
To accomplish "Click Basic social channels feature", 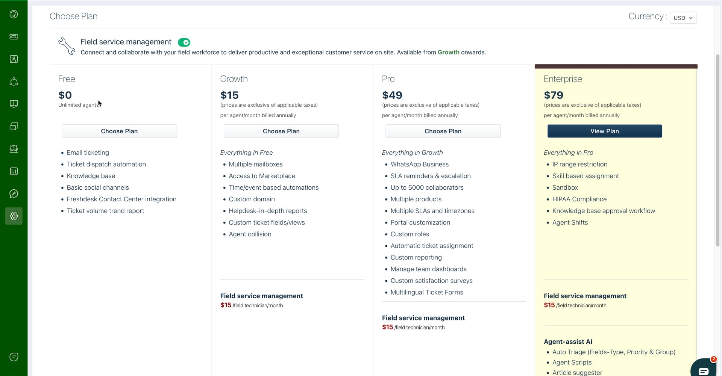I will [x=98, y=187].
